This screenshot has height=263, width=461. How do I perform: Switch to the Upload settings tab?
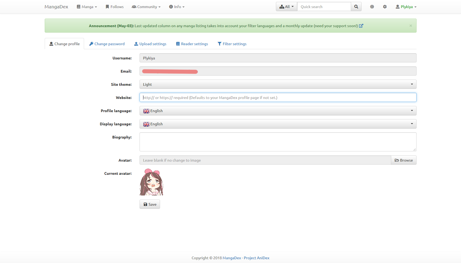click(x=150, y=44)
